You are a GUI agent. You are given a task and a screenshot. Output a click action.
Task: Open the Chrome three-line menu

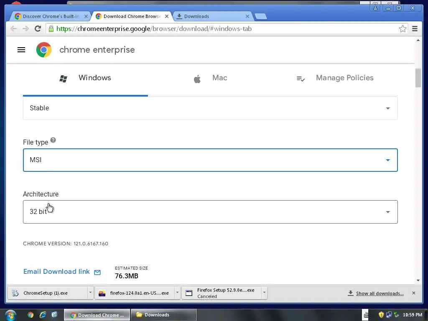coord(415,29)
